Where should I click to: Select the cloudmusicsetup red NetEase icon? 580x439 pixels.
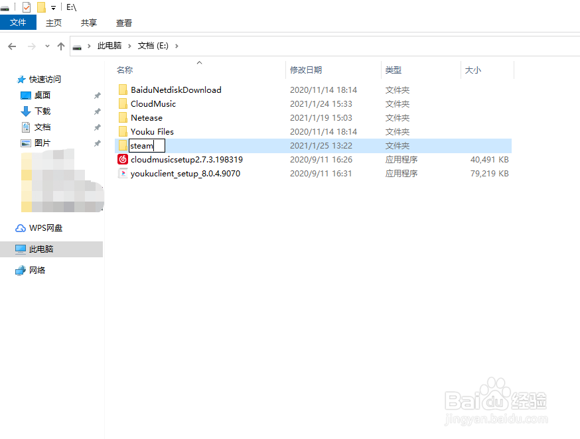point(123,159)
